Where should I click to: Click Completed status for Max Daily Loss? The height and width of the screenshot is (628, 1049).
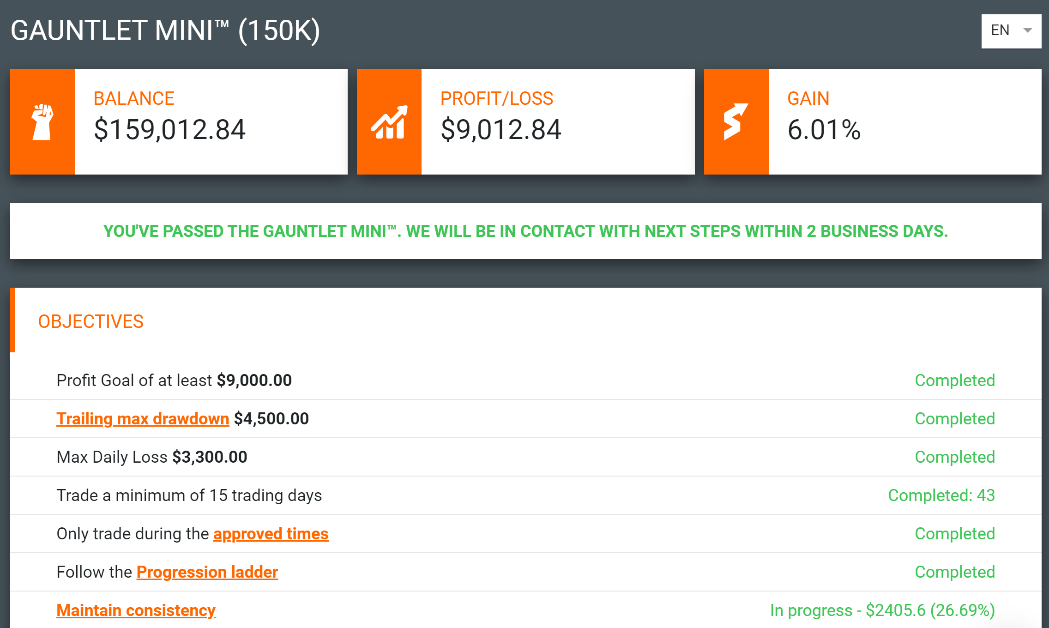pos(955,457)
